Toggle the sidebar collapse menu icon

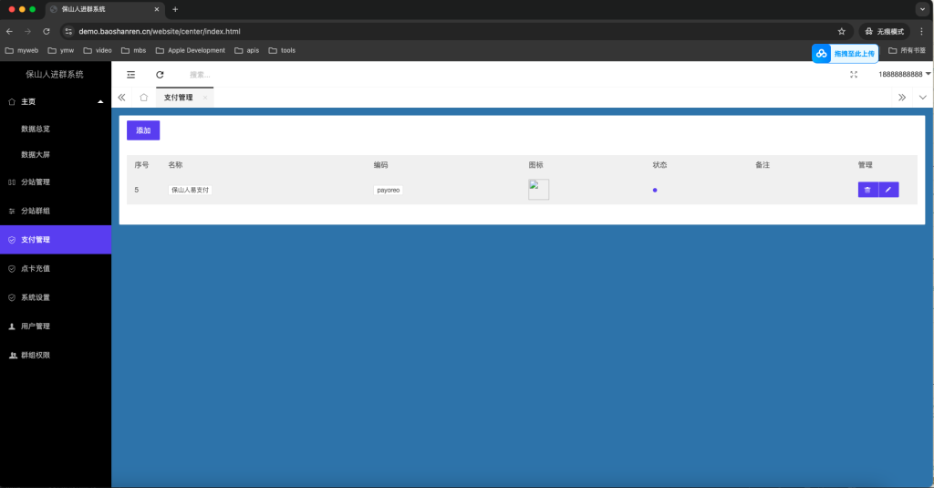131,75
